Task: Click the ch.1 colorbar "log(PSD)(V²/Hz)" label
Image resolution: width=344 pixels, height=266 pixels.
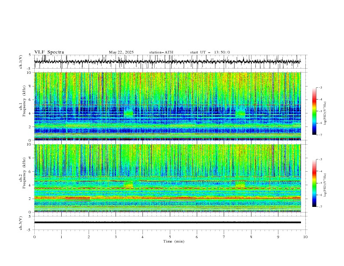Action: [325, 113]
